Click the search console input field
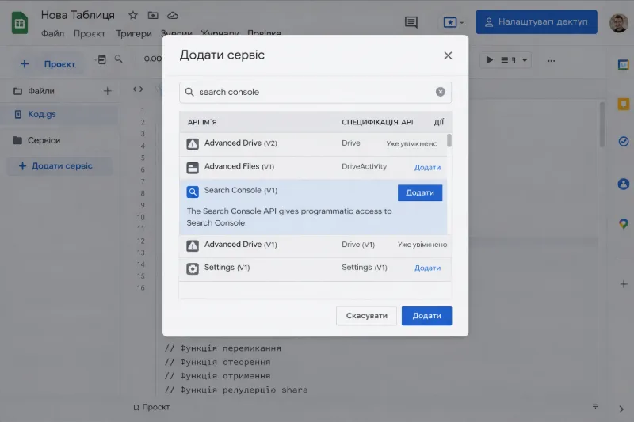This screenshot has width=634, height=422. point(315,92)
